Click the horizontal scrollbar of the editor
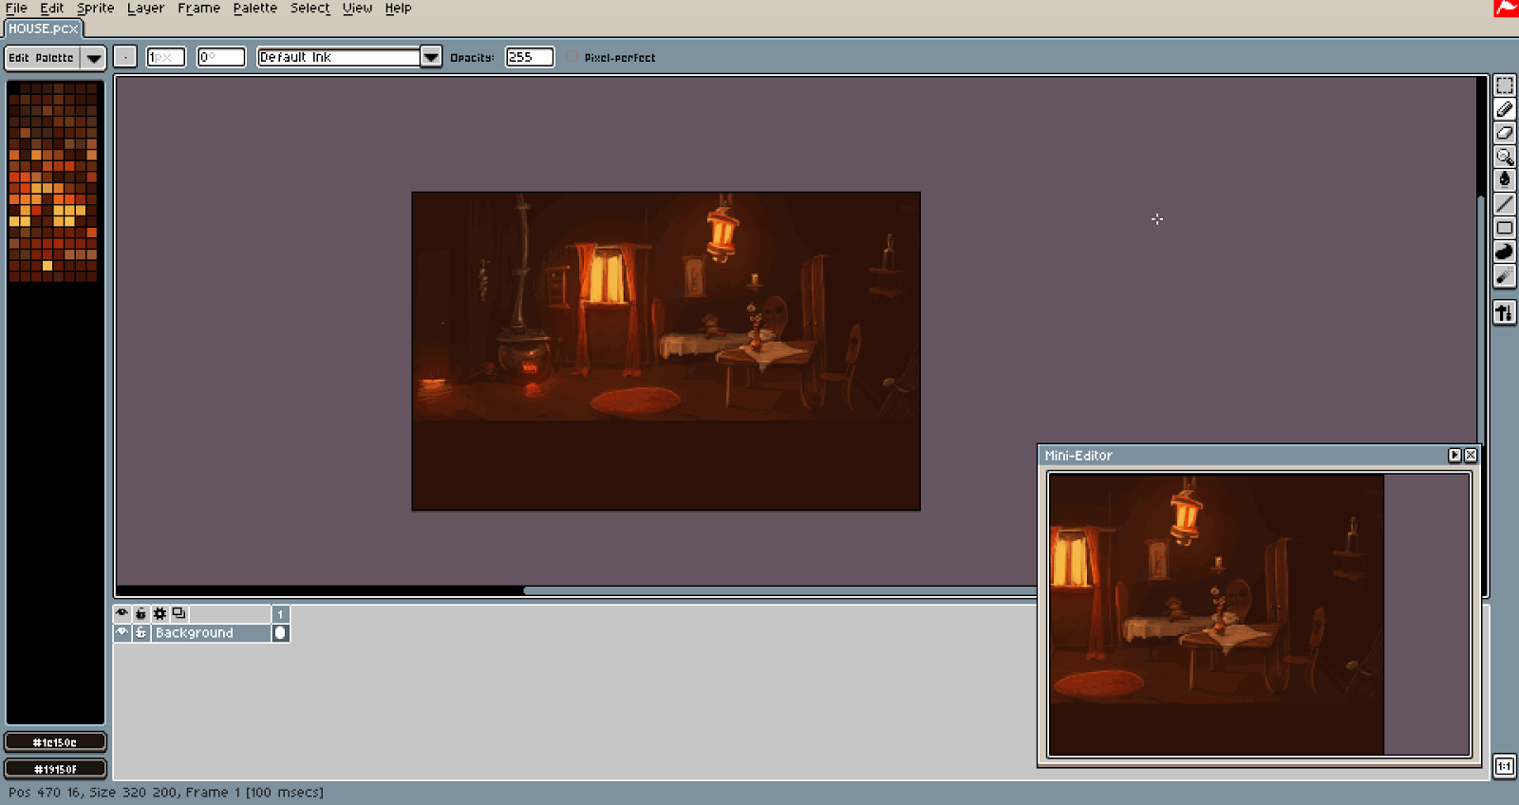This screenshot has width=1519, height=805. tap(778, 590)
